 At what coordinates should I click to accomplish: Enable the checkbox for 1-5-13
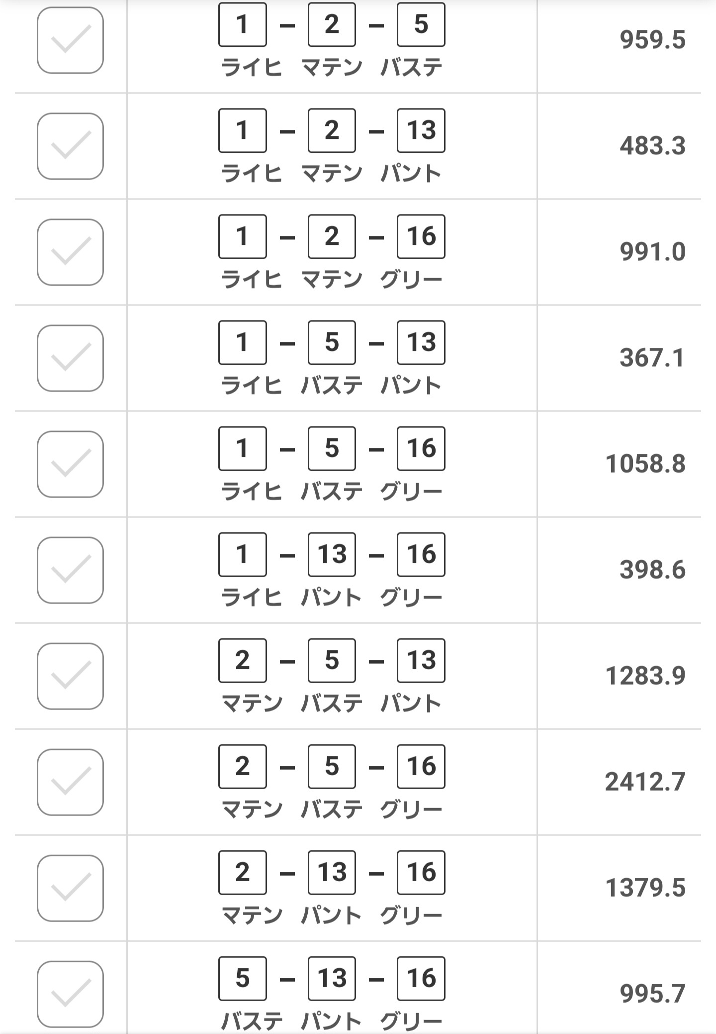pos(70,358)
